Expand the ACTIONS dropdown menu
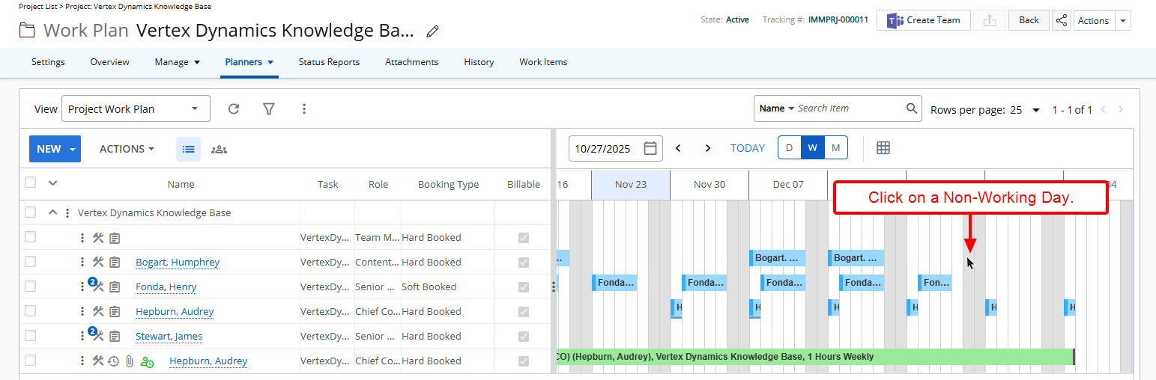This screenshot has height=380, width=1156. 127,149
